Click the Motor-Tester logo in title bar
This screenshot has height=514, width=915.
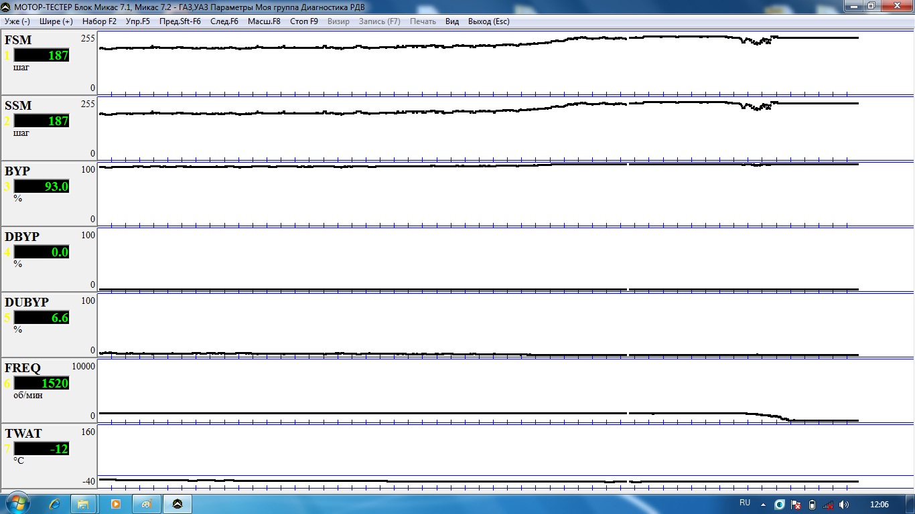coord(6,6)
